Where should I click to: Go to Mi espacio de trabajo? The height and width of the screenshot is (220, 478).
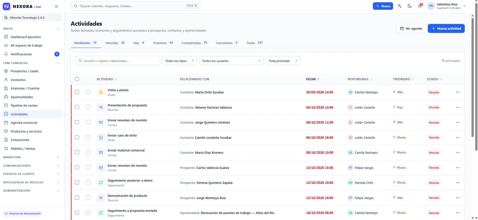point(32,45)
